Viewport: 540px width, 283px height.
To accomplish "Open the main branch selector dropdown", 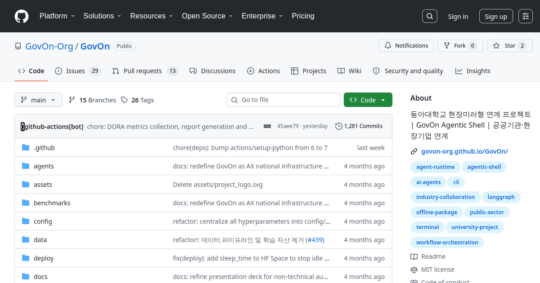I will click(39, 100).
